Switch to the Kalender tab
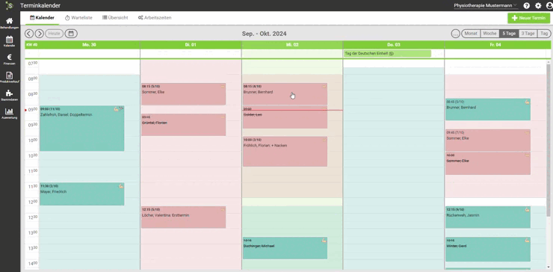The image size is (553, 272). [42, 18]
